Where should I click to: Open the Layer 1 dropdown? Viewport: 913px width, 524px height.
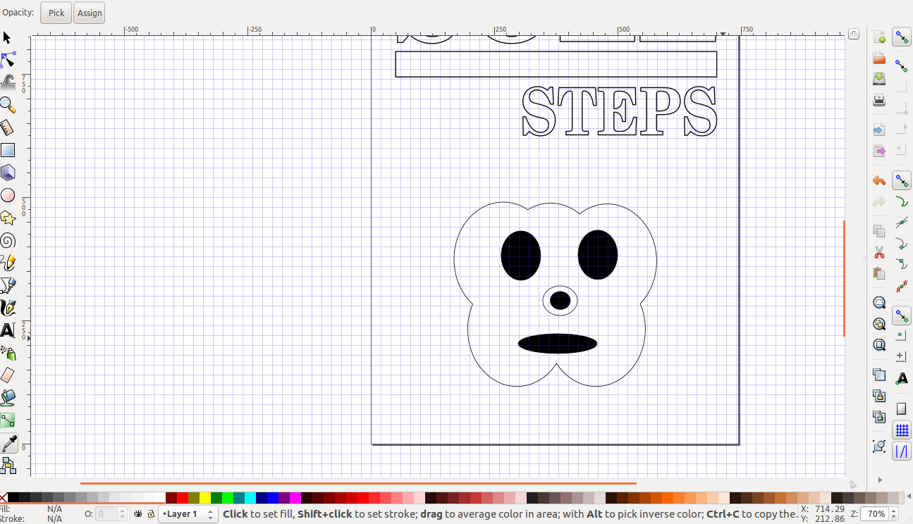[188, 514]
